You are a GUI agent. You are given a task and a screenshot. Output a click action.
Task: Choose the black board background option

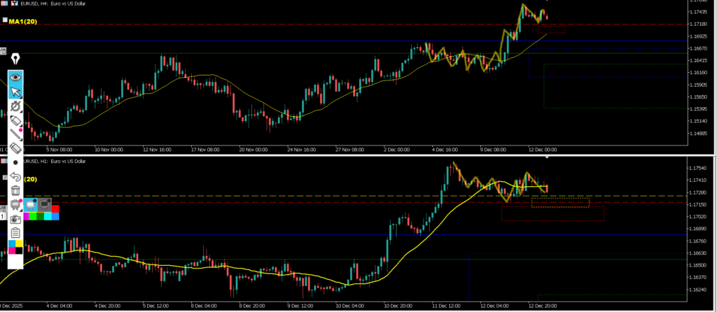(x=44, y=205)
